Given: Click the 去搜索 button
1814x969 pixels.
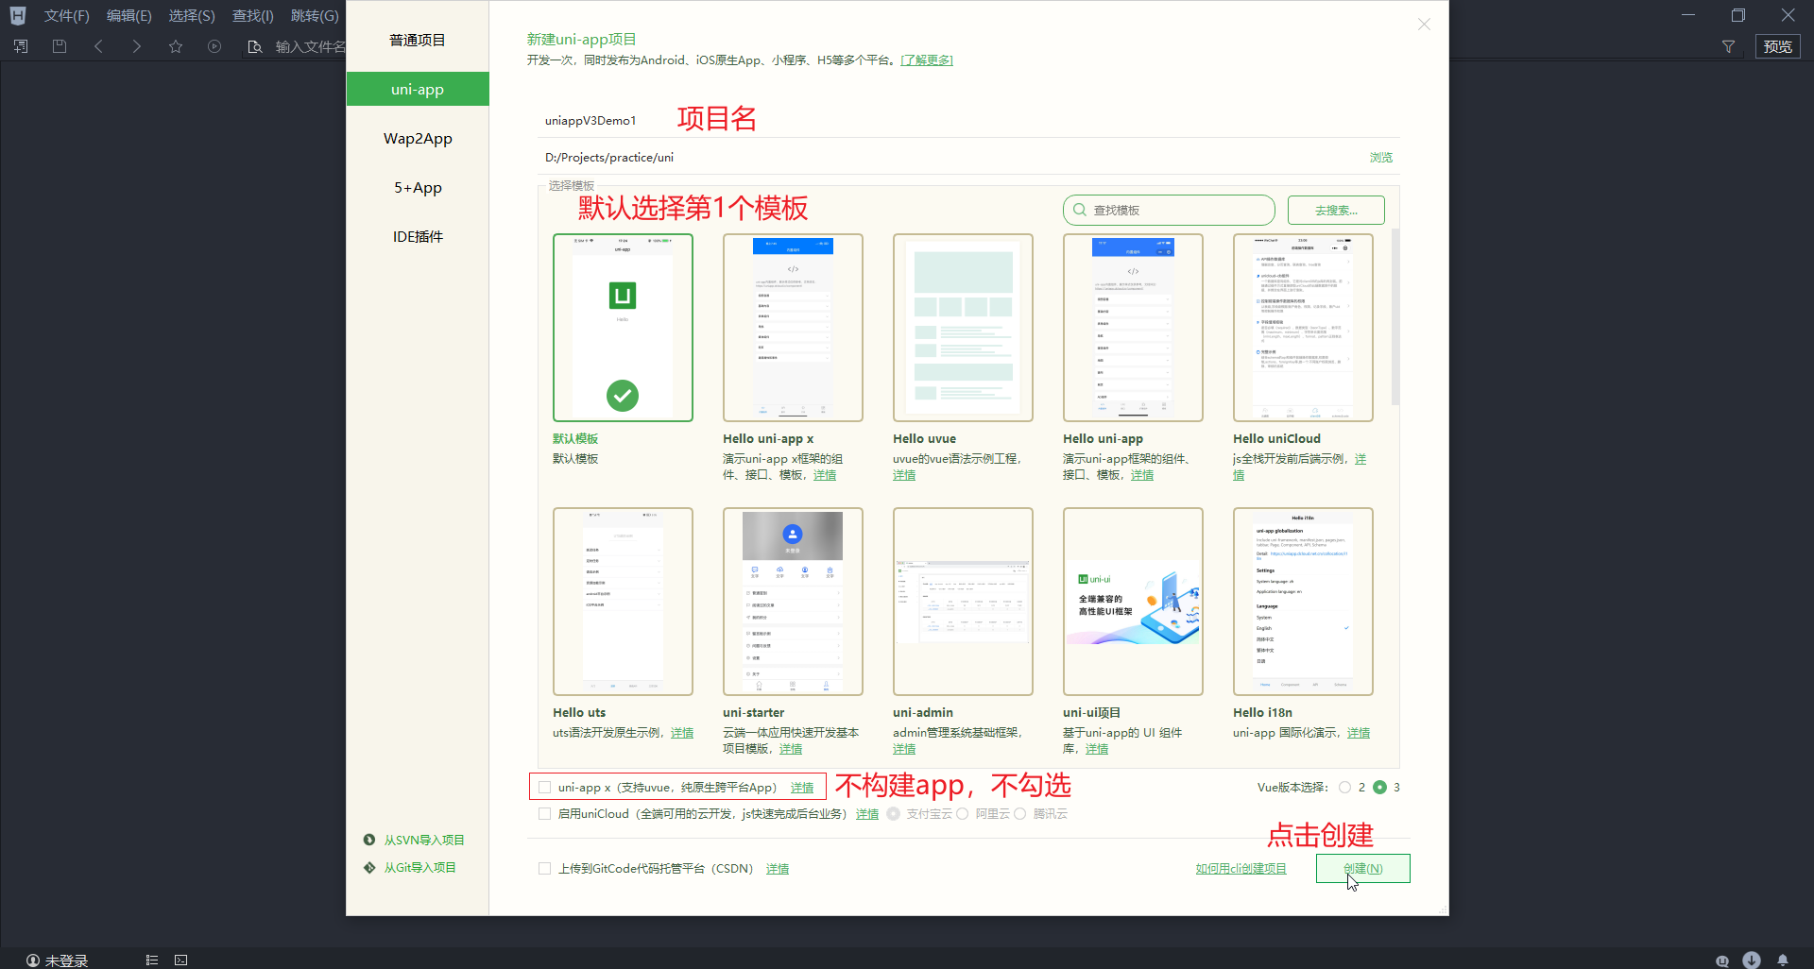Looking at the screenshot, I should (1336, 210).
